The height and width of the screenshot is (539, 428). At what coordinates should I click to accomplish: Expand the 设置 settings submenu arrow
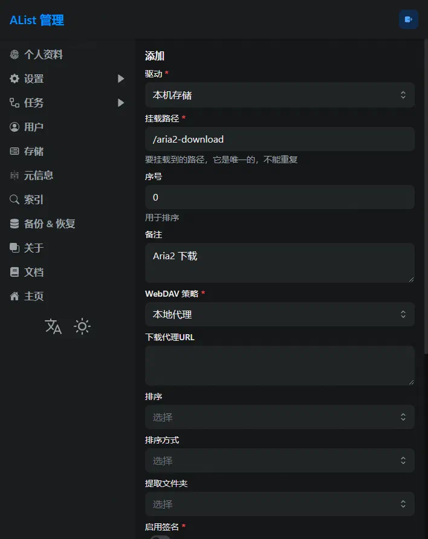[120, 79]
